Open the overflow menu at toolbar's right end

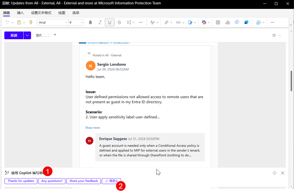pyautogui.click(x=272, y=23)
